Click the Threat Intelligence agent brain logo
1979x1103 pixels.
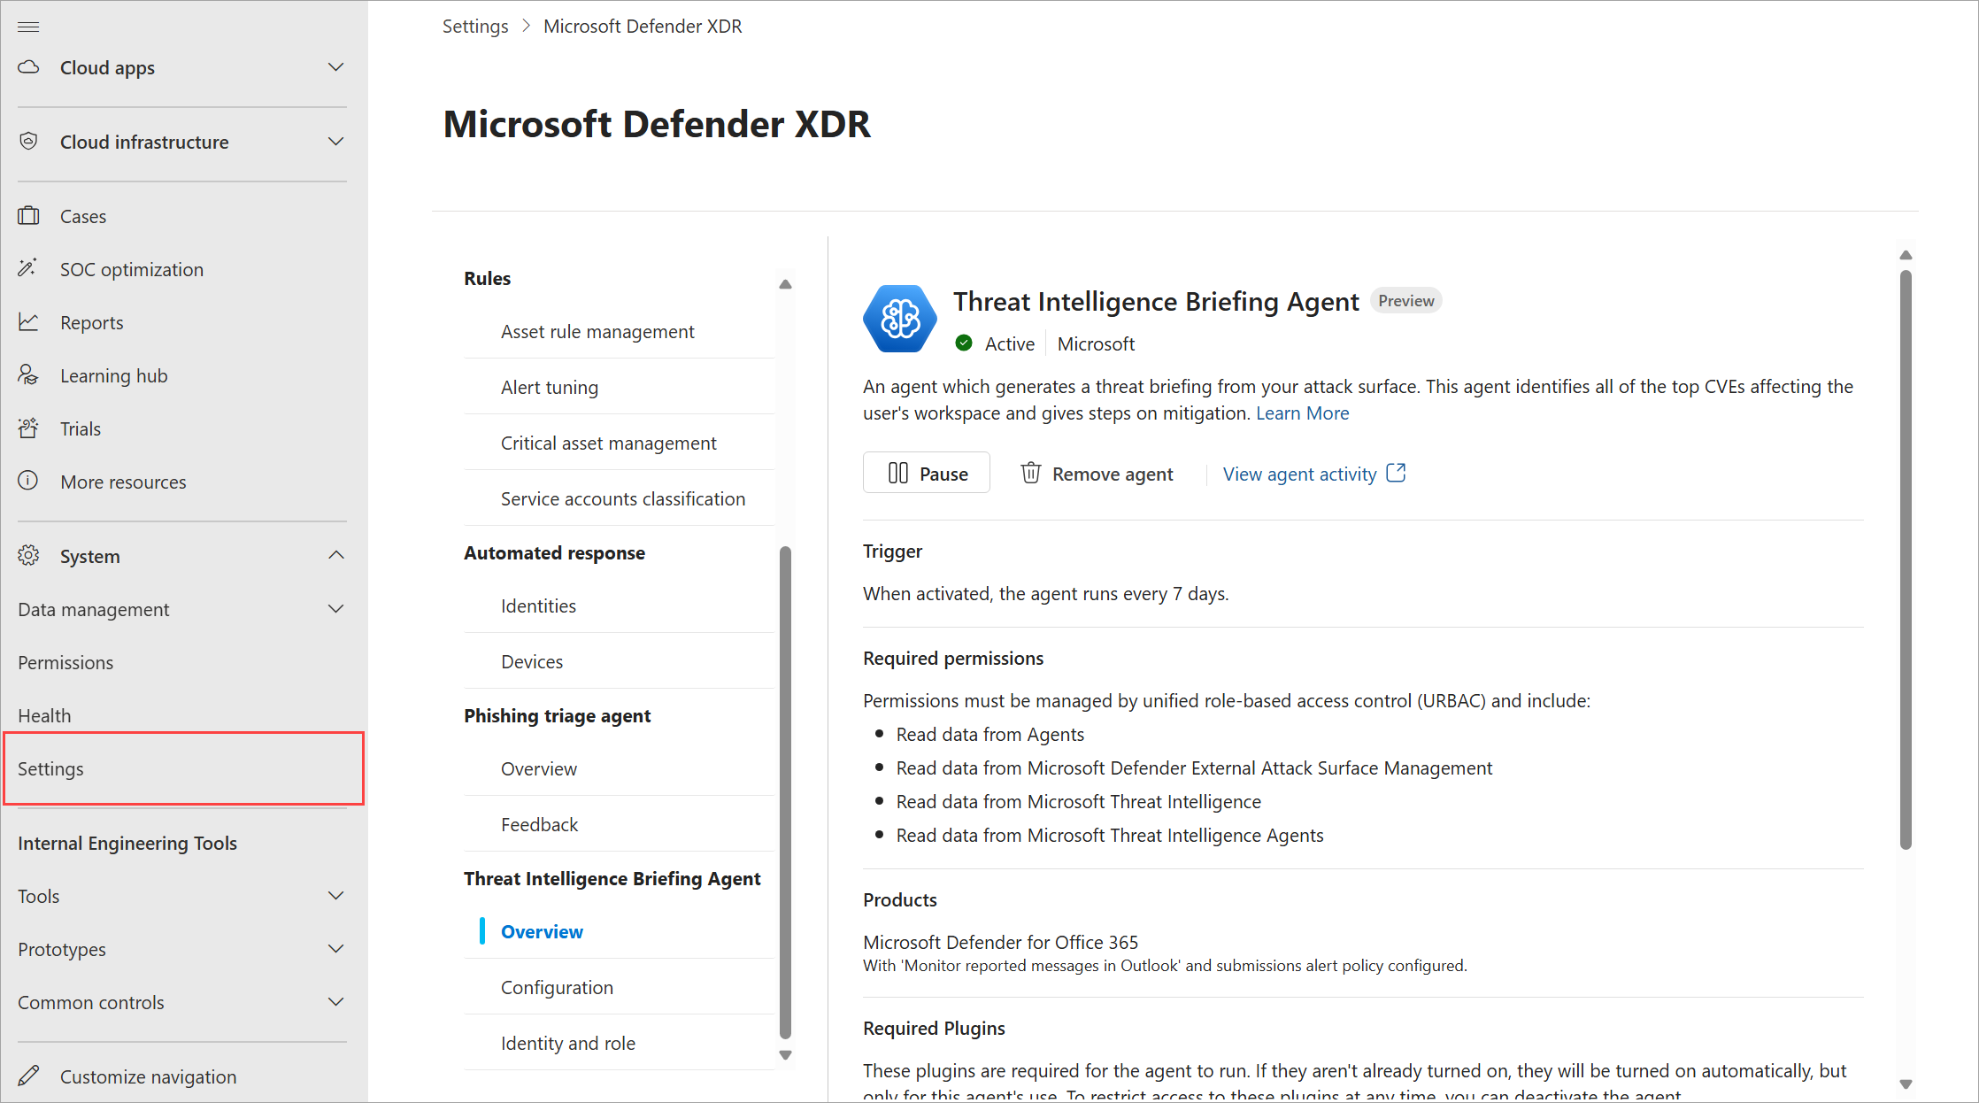(900, 319)
